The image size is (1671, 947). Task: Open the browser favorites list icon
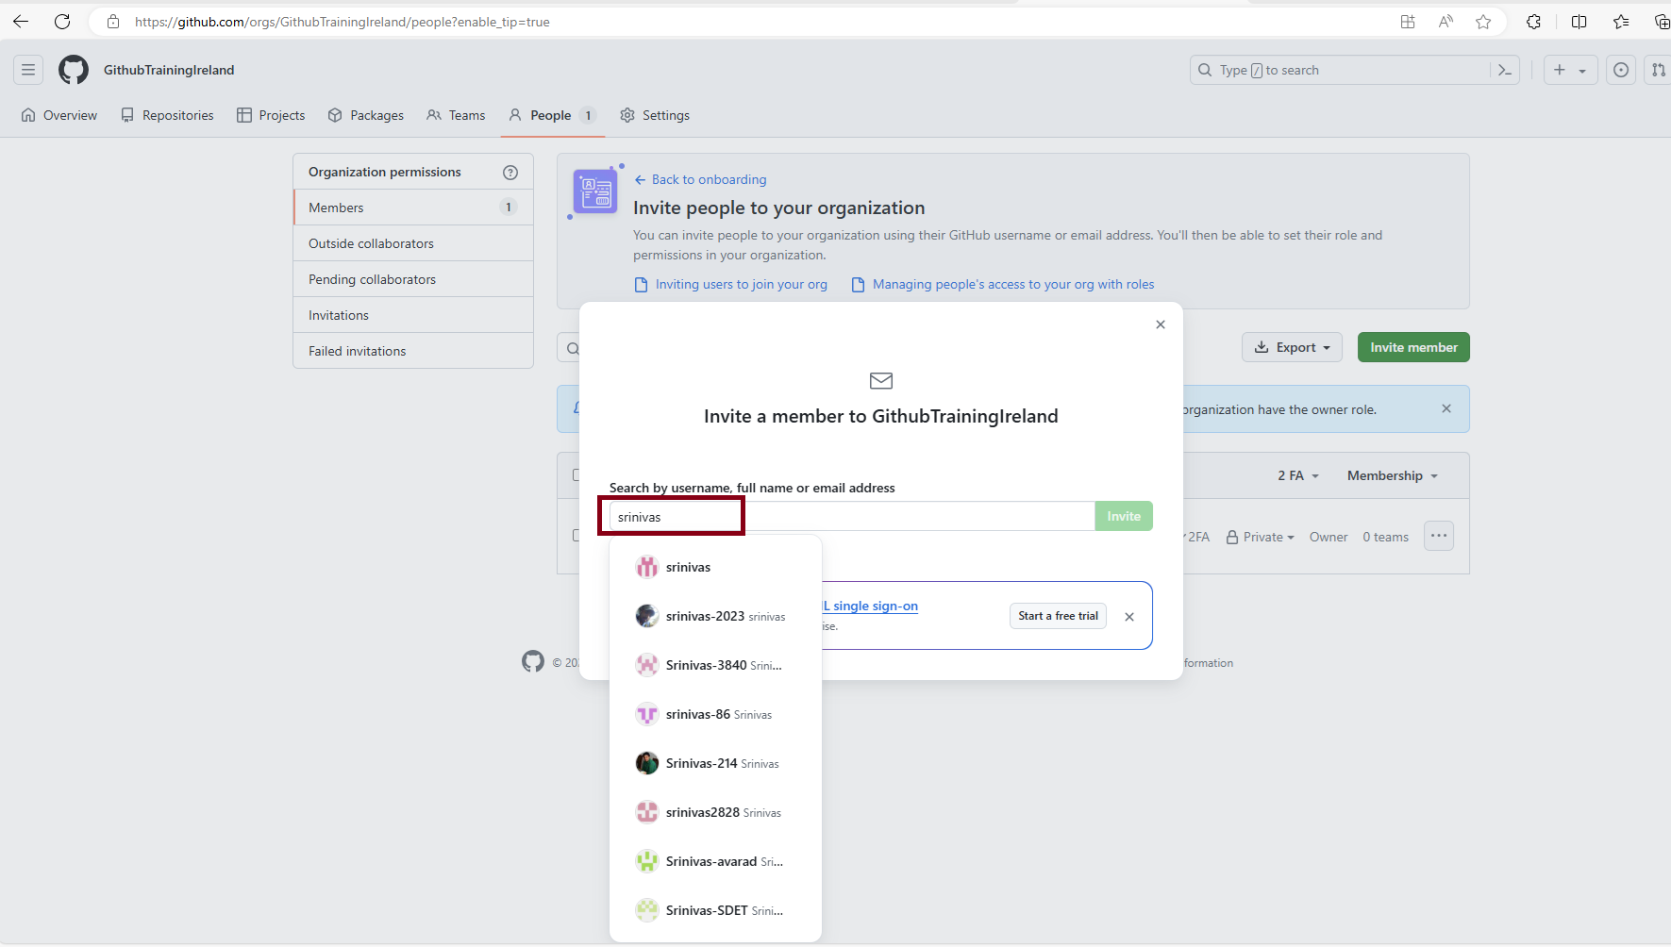click(1621, 22)
